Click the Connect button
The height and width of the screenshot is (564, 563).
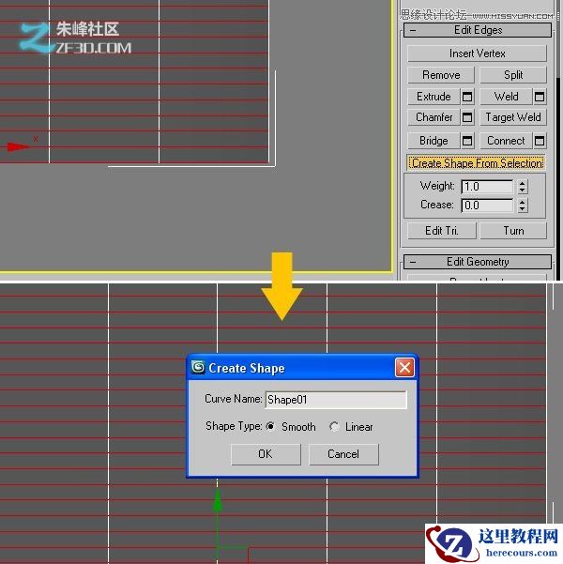[x=506, y=141]
